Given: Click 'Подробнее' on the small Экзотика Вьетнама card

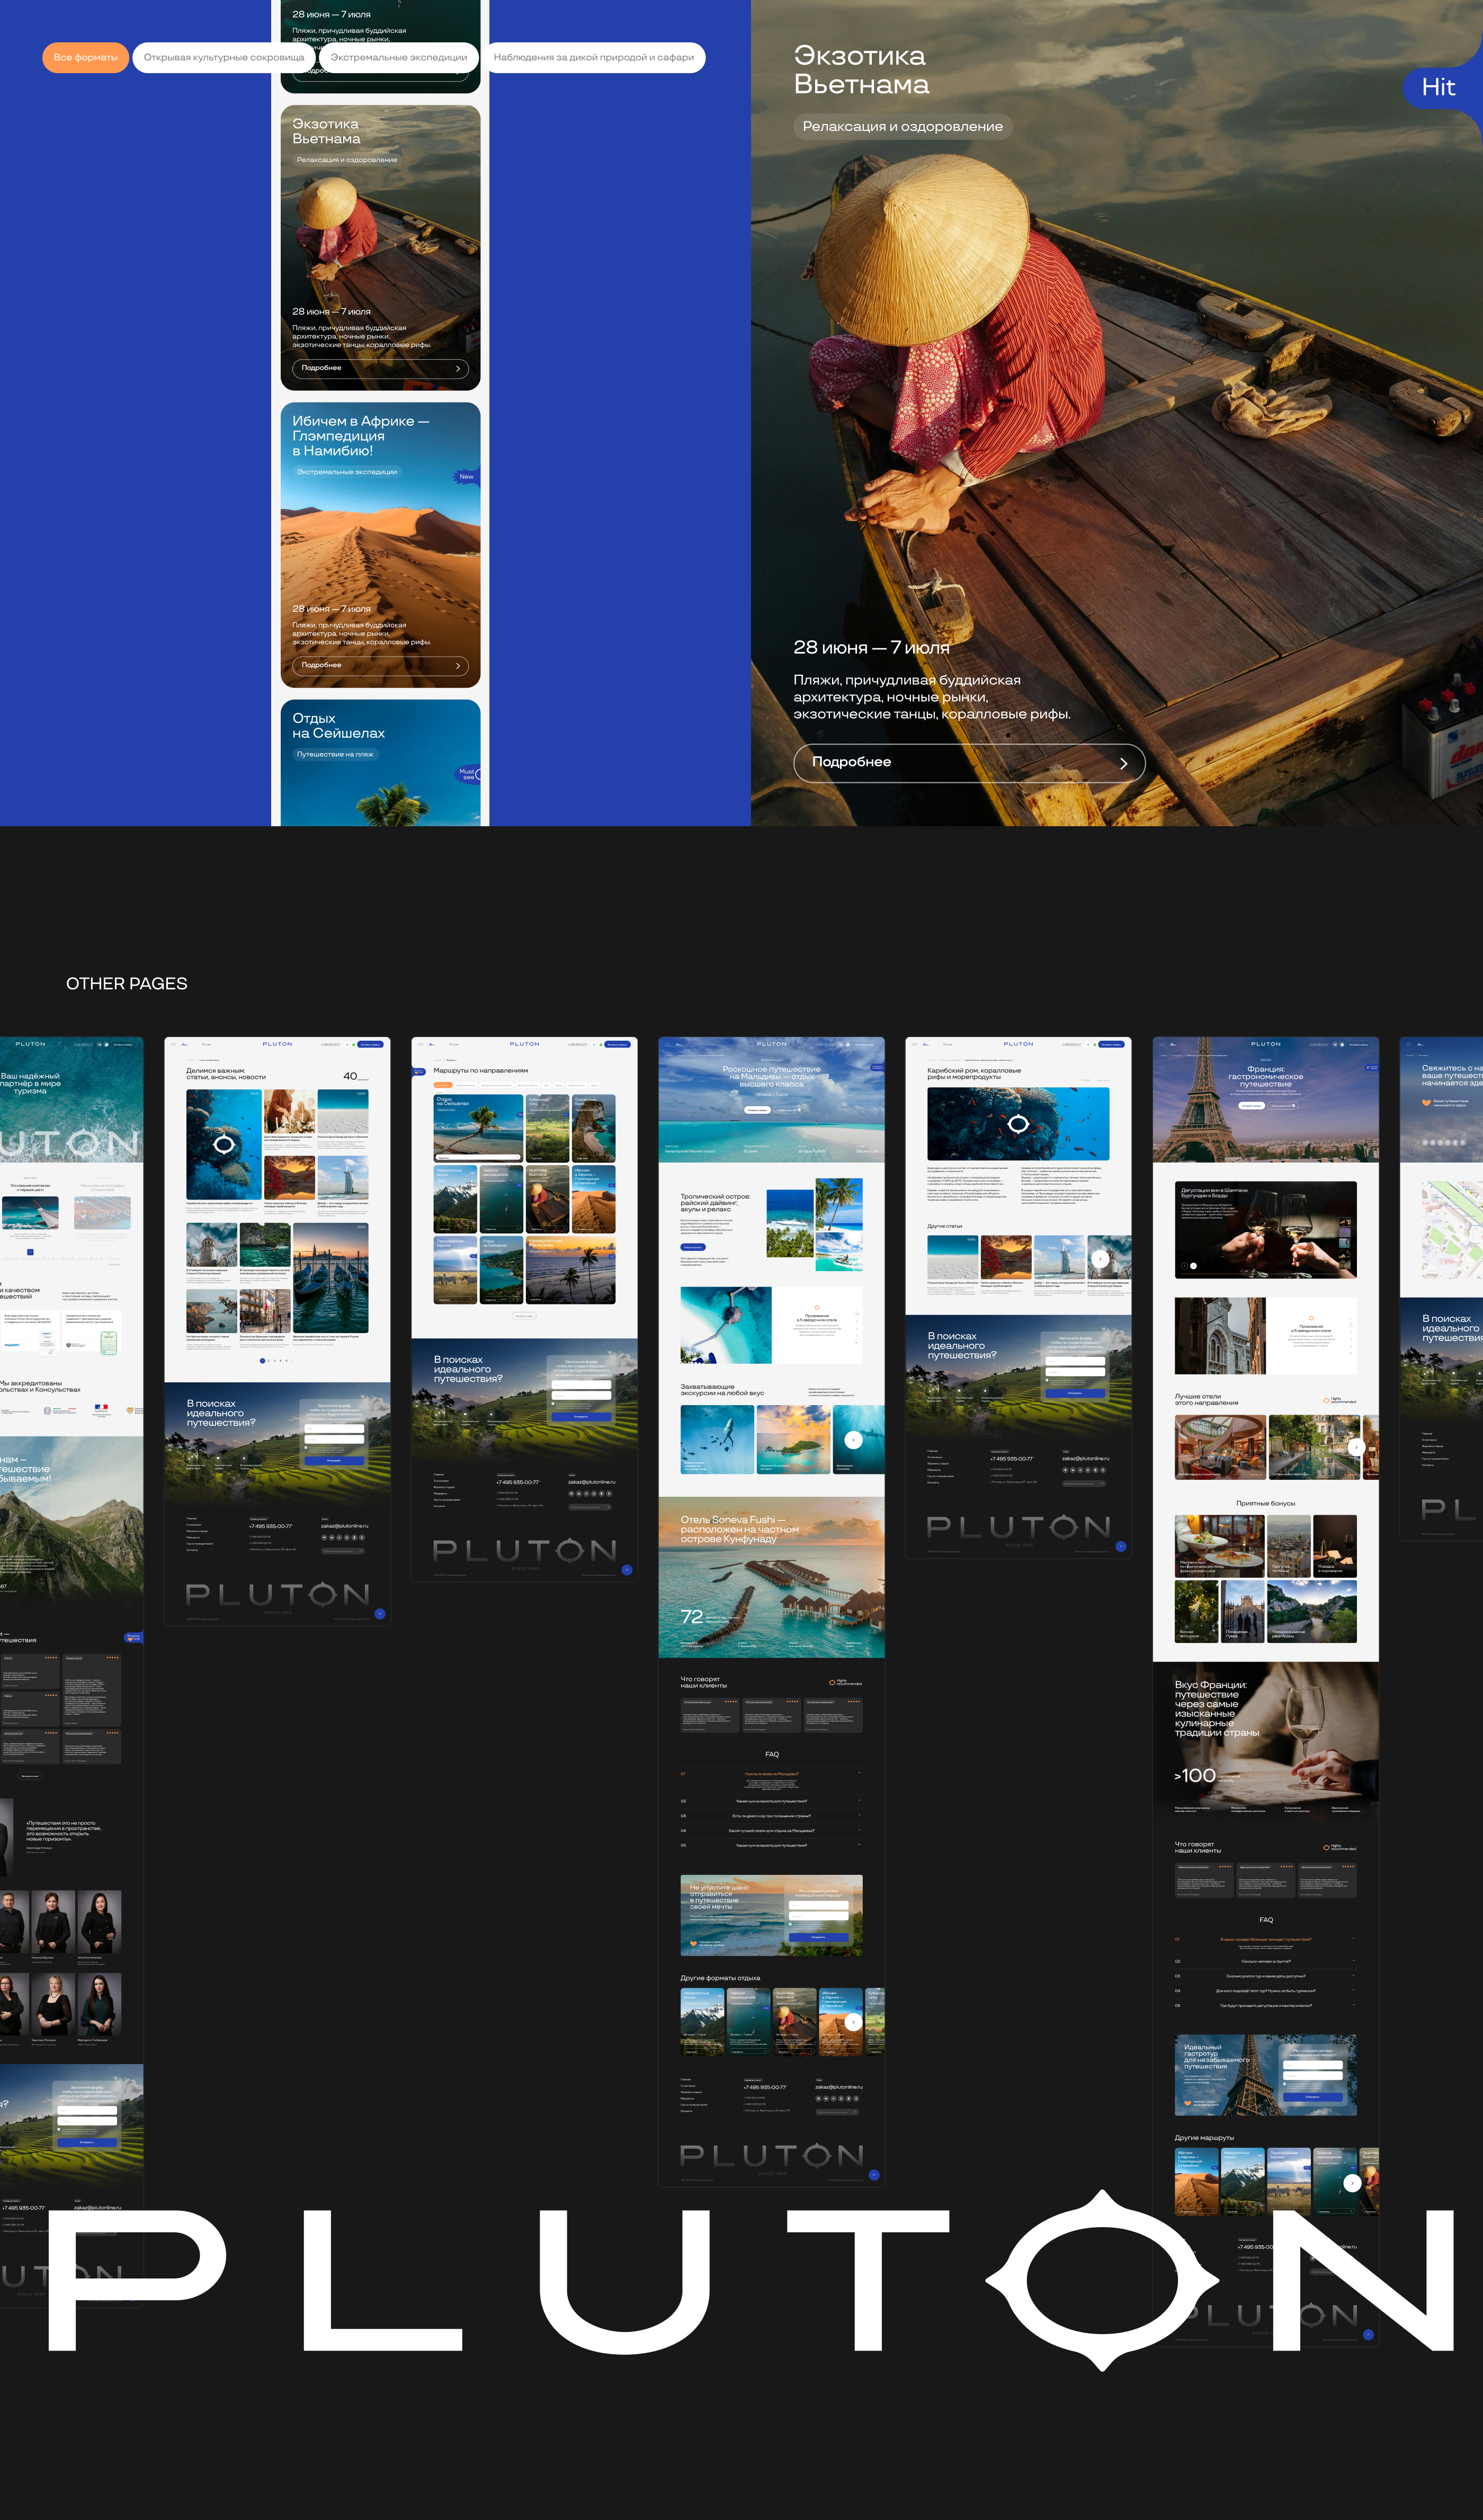Looking at the screenshot, I should tap(380, 368).
